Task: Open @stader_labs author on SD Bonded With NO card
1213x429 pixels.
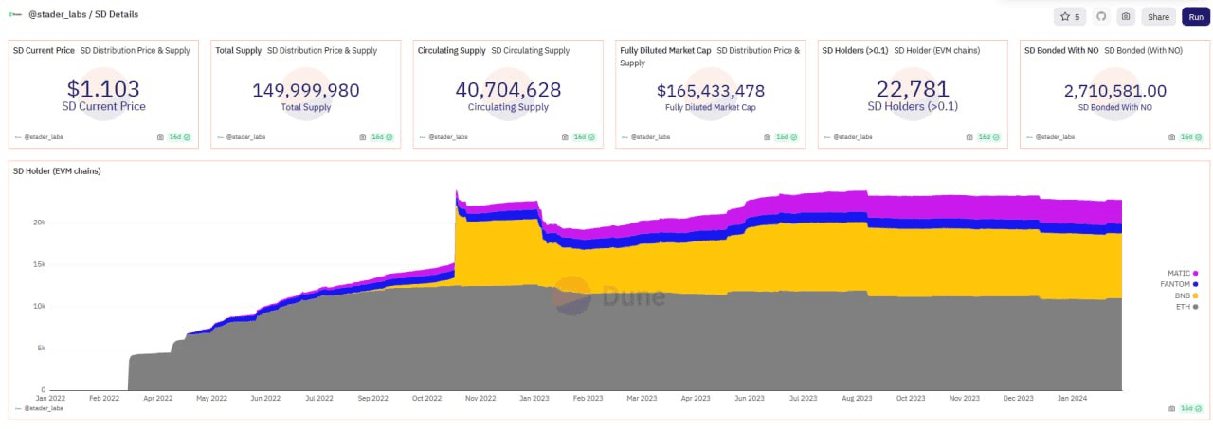Action: point(1055,137)
